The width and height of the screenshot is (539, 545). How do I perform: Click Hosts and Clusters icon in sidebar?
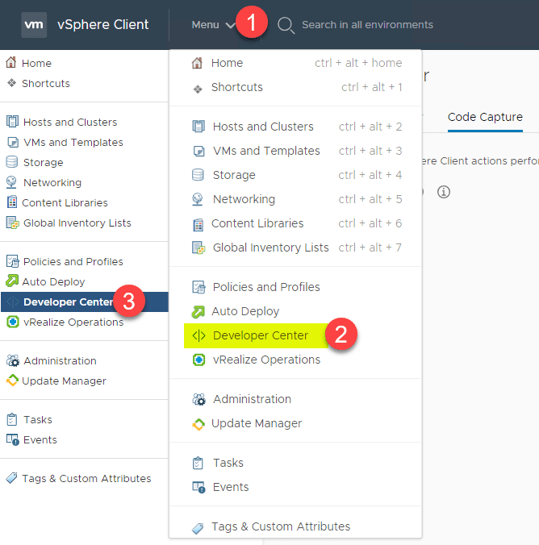12,122
